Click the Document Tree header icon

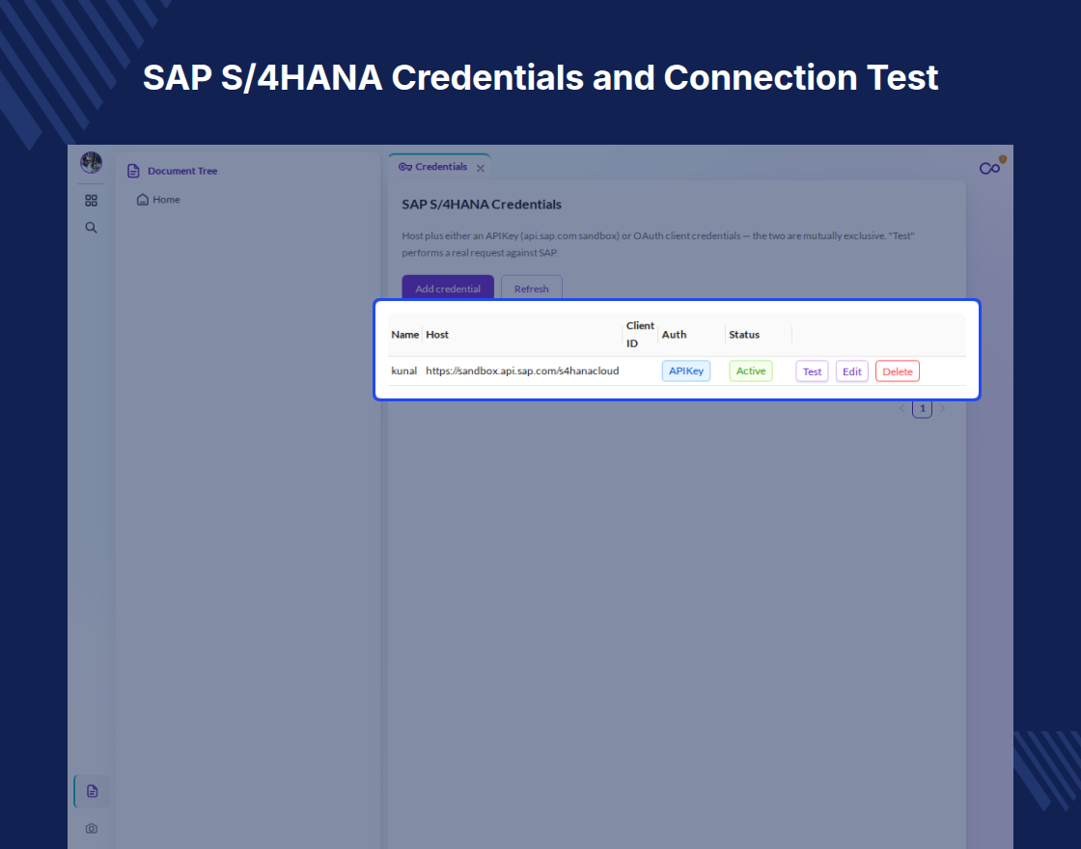point(134,171)
